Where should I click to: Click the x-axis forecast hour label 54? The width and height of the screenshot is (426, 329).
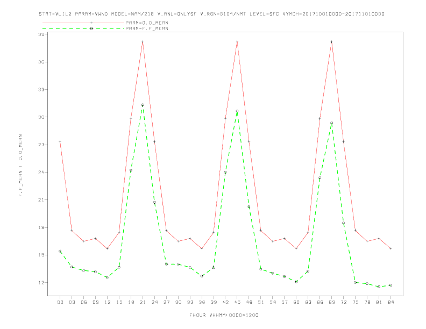click(x=273, y=302)
